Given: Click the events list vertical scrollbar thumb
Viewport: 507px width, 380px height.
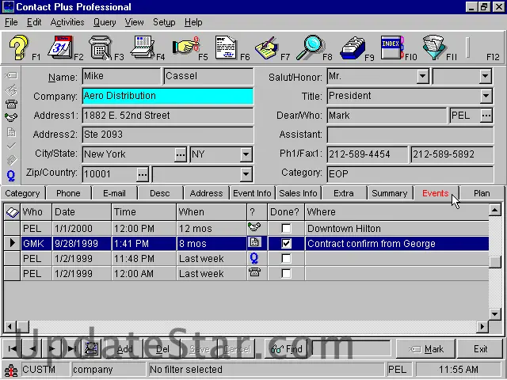Looking at the screenshot, I should click(495, 263).
